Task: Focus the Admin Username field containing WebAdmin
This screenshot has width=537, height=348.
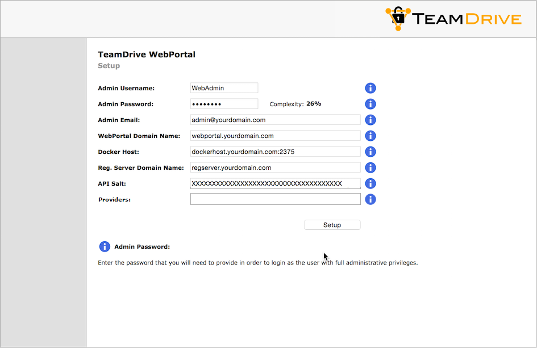Action: click(x=224, y=88)
